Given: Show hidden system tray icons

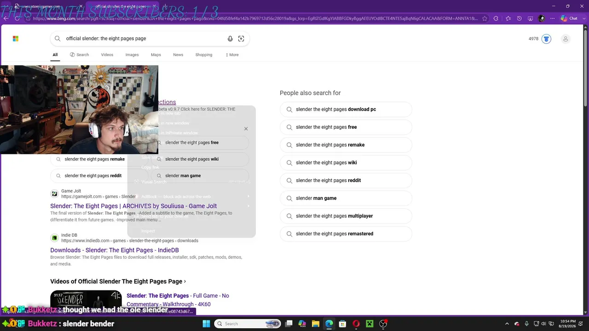Looking at the screenshot, I should tap(507, 324).
